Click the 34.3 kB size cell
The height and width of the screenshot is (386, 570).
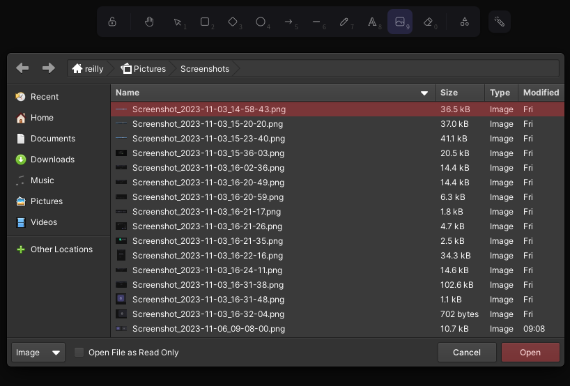[456, 256]
